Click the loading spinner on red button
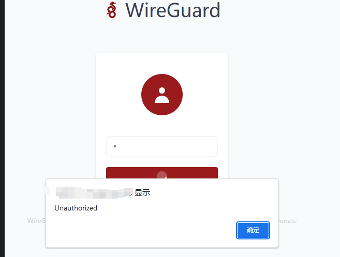The width and height of the screenshot is (340, 257). pyautogui.click(x=162, y=175)
